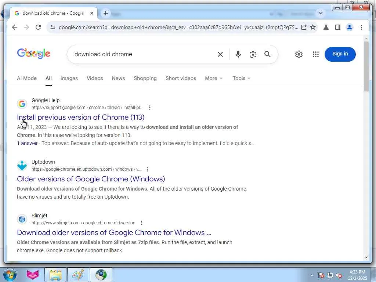Viewport: 376px width, 282px height.
Task: Open the Google apps grid
Action: (316, 54)
